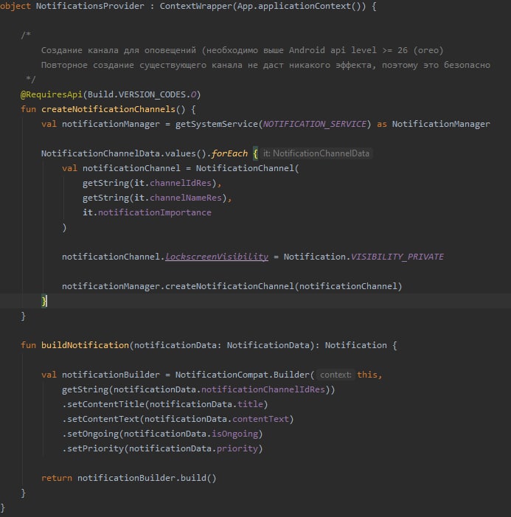511x517 pixels.
Task: Click the opening brace after forEach
Action: click(x=255, y=153)
